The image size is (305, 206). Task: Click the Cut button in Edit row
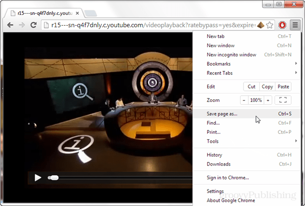coord(251,87)
